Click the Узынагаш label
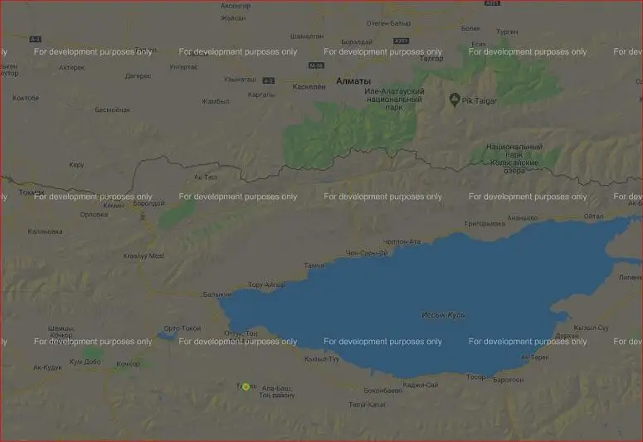This screenshot has height=442, width=643. 241,79
